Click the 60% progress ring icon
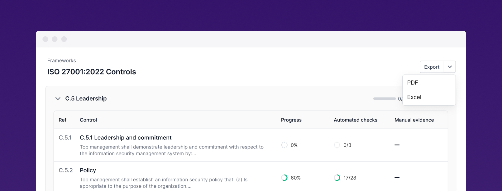502x191 pixels. (284, 178)
